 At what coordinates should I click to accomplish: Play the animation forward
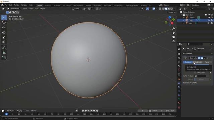pos(91,111)
